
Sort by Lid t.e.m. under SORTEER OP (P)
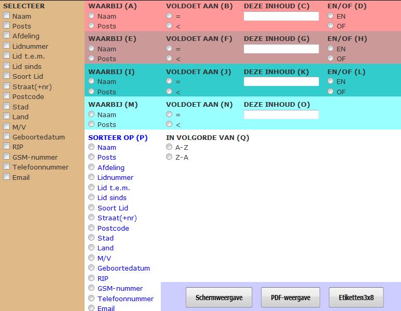coord(91,187)
